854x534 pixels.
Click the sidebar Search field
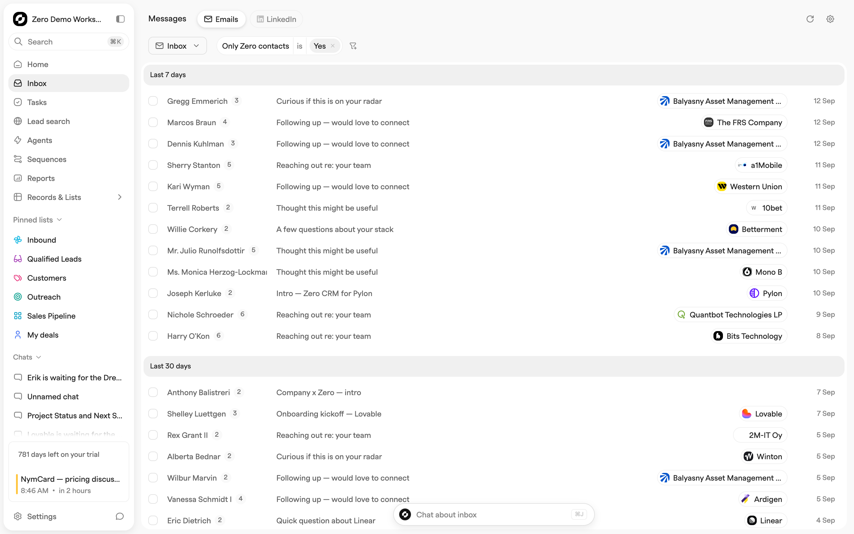[69, 42]
